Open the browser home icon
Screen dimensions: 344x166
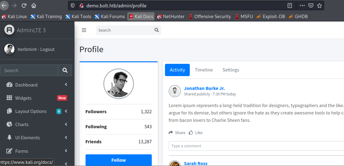tap(33, 6)
